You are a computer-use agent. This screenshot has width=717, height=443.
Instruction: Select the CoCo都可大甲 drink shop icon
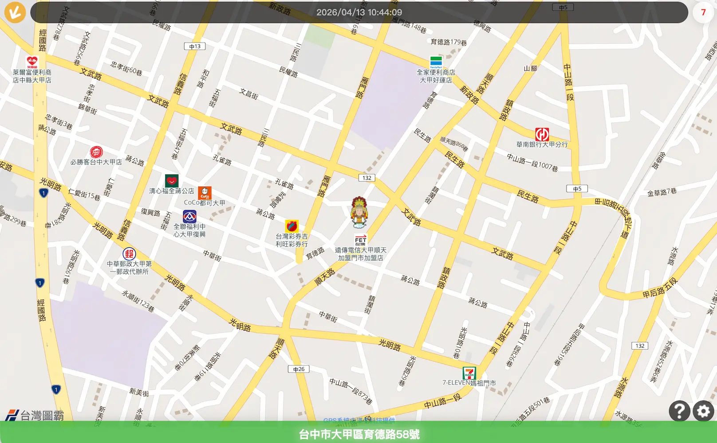coord(205,193)
